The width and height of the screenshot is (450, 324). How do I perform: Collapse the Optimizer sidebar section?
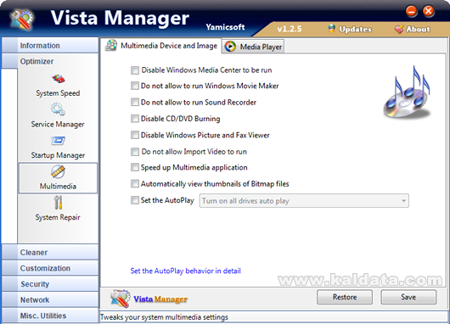pos(50,61)
